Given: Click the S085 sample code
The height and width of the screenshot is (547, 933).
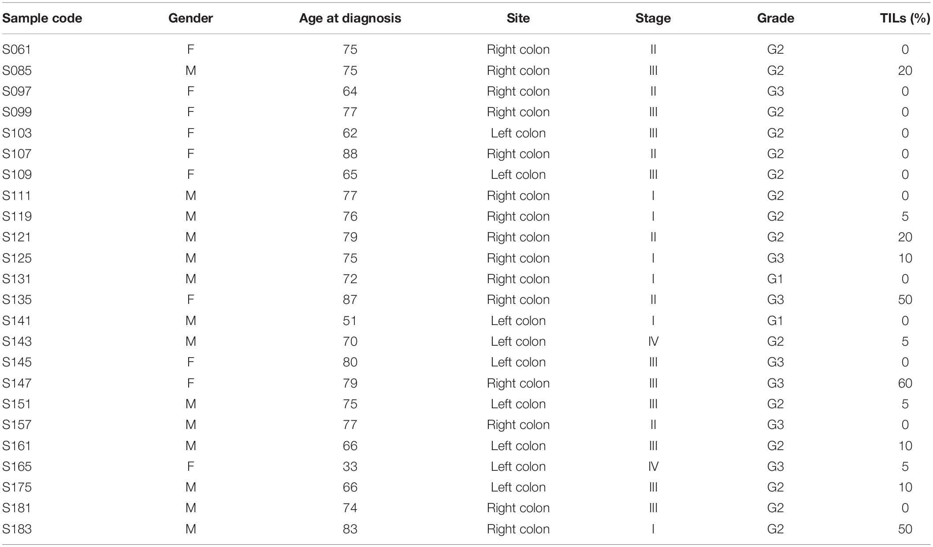Looking at the screenshot, I should [x=17, y=70].
